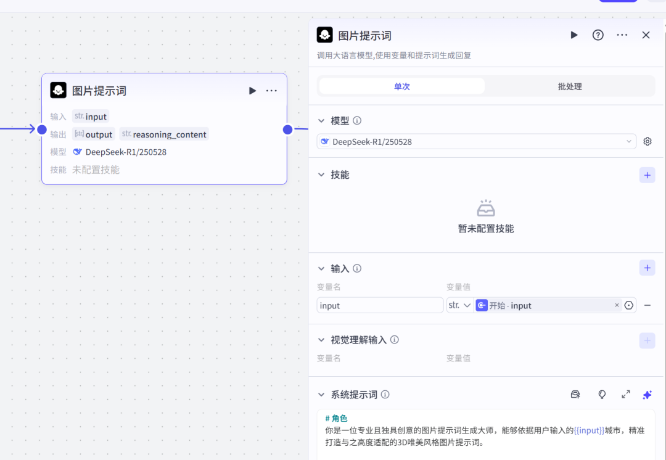Collapse the 技能 section
The width and height of the screenshot is (666, 460).
pyautogui.click(x=321, y=175)
